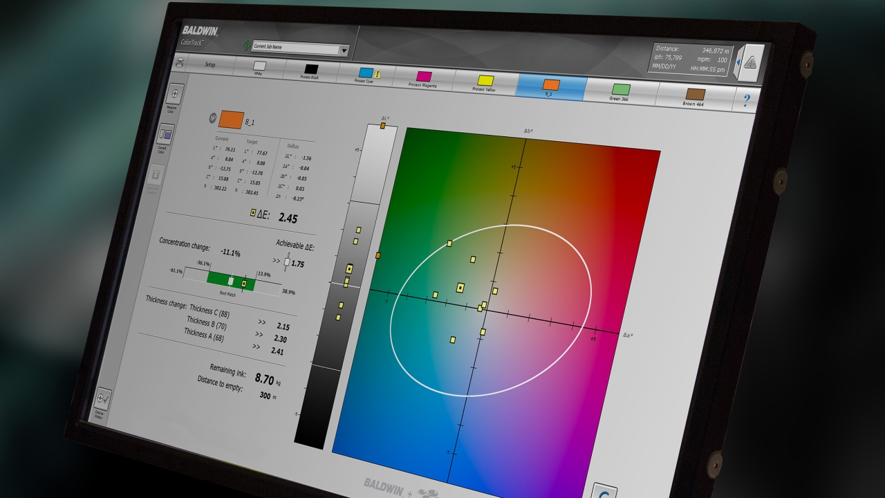This screenshot has height=498, width=885.
Task: Click the small blue arrow beside the alert button
Action: coord(737,62)
